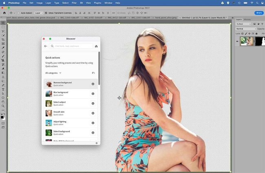Image resolution: width=265 pixels, height=173 pixels.
Task: Expand the All categories dropdown
Action: pos(53,73)
